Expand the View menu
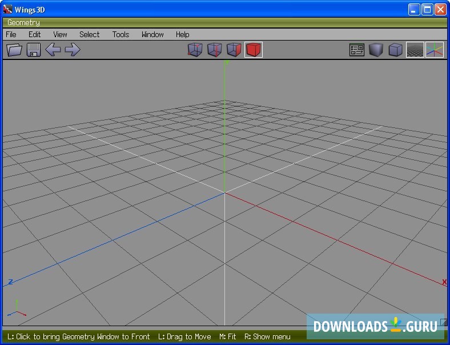 click(x=60, y=34)
